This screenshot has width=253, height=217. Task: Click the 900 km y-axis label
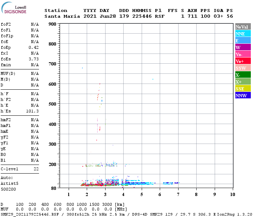click(x=52, y=24)
